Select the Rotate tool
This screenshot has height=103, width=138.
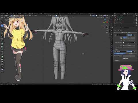tap(2, 28)
